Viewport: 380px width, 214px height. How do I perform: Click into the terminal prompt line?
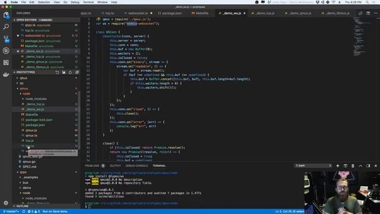(89, 207)
